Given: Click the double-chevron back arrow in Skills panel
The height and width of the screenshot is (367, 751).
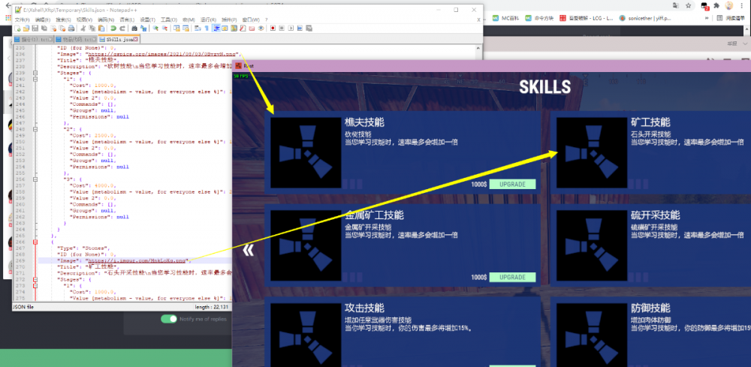Looking at the screenshot, I should tap(248, 250).
